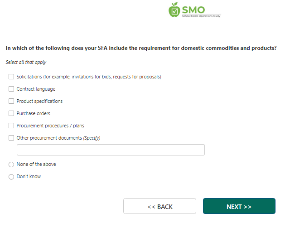Viewport: 290px width, 228px height.
Task: Click the green apple SMO logo icon
Action: [174, 9]
